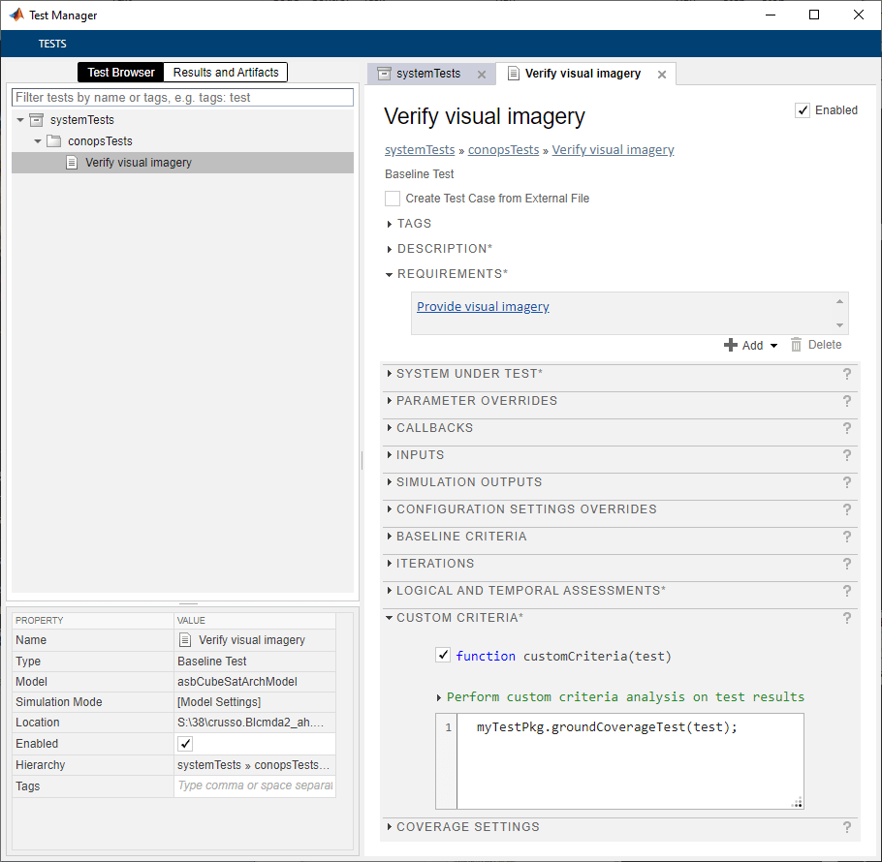Click the filter tests search field
882x862 pixels.
pyautogui.click(x=180, y=97)
